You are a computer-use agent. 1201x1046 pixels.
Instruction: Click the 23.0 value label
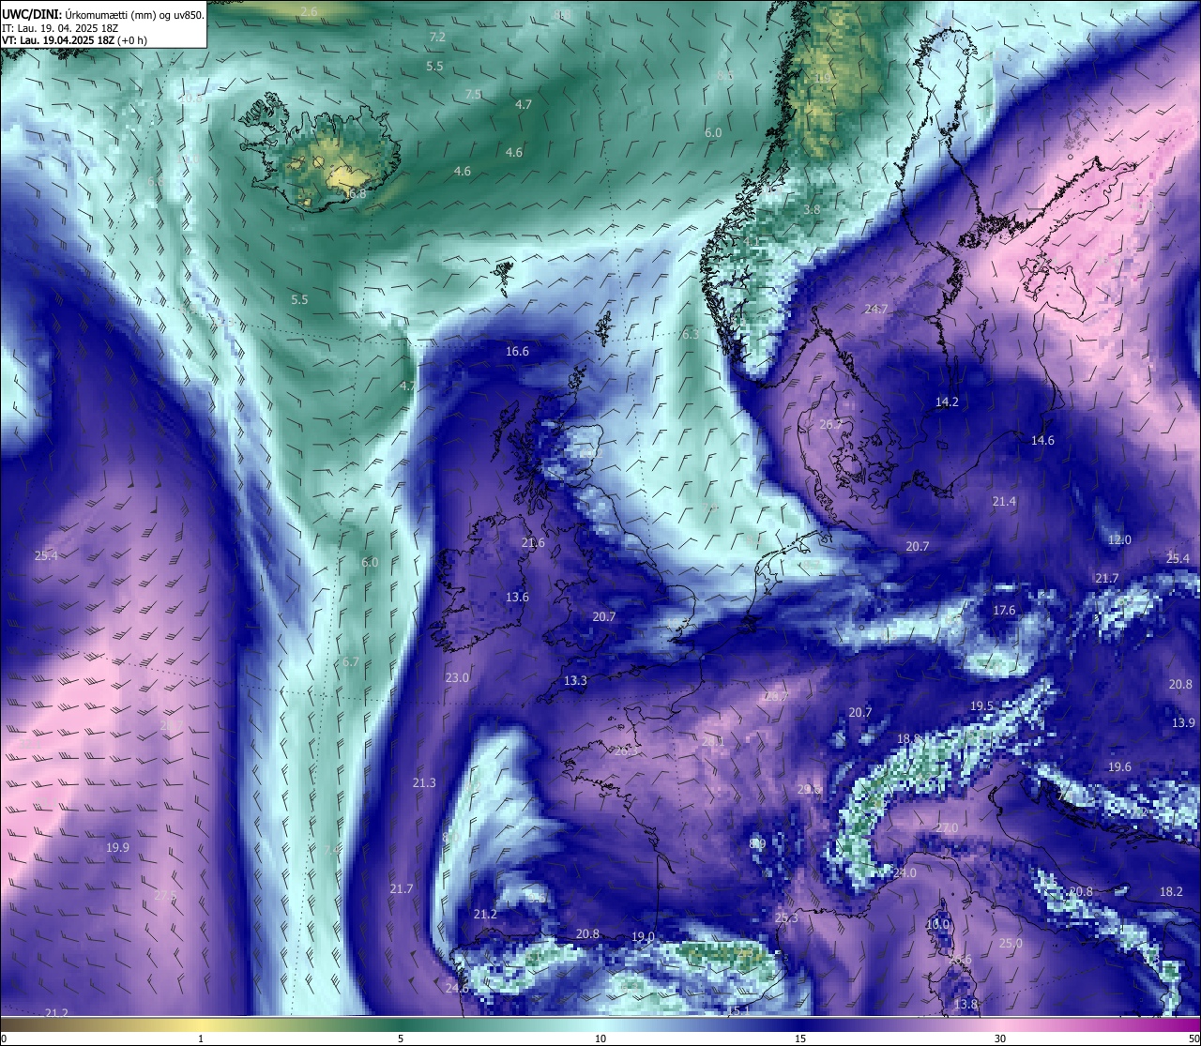[457, 677]
